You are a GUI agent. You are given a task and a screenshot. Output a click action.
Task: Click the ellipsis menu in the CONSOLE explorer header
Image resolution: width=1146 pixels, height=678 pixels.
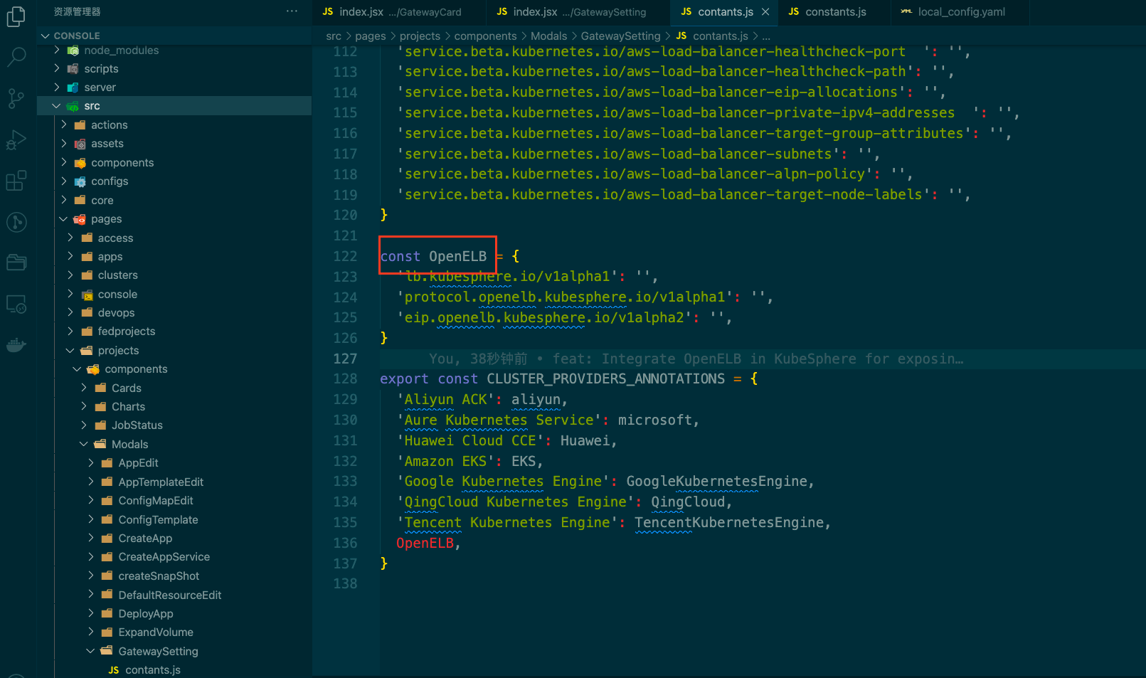(x=292, y=11)
